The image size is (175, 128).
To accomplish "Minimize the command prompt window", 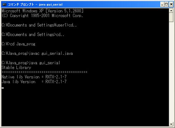I will click(162, 5).
